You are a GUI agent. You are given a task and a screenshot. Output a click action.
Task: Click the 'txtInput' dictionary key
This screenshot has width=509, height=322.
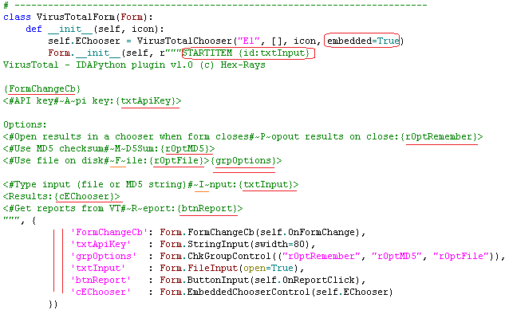pos(98,268)
